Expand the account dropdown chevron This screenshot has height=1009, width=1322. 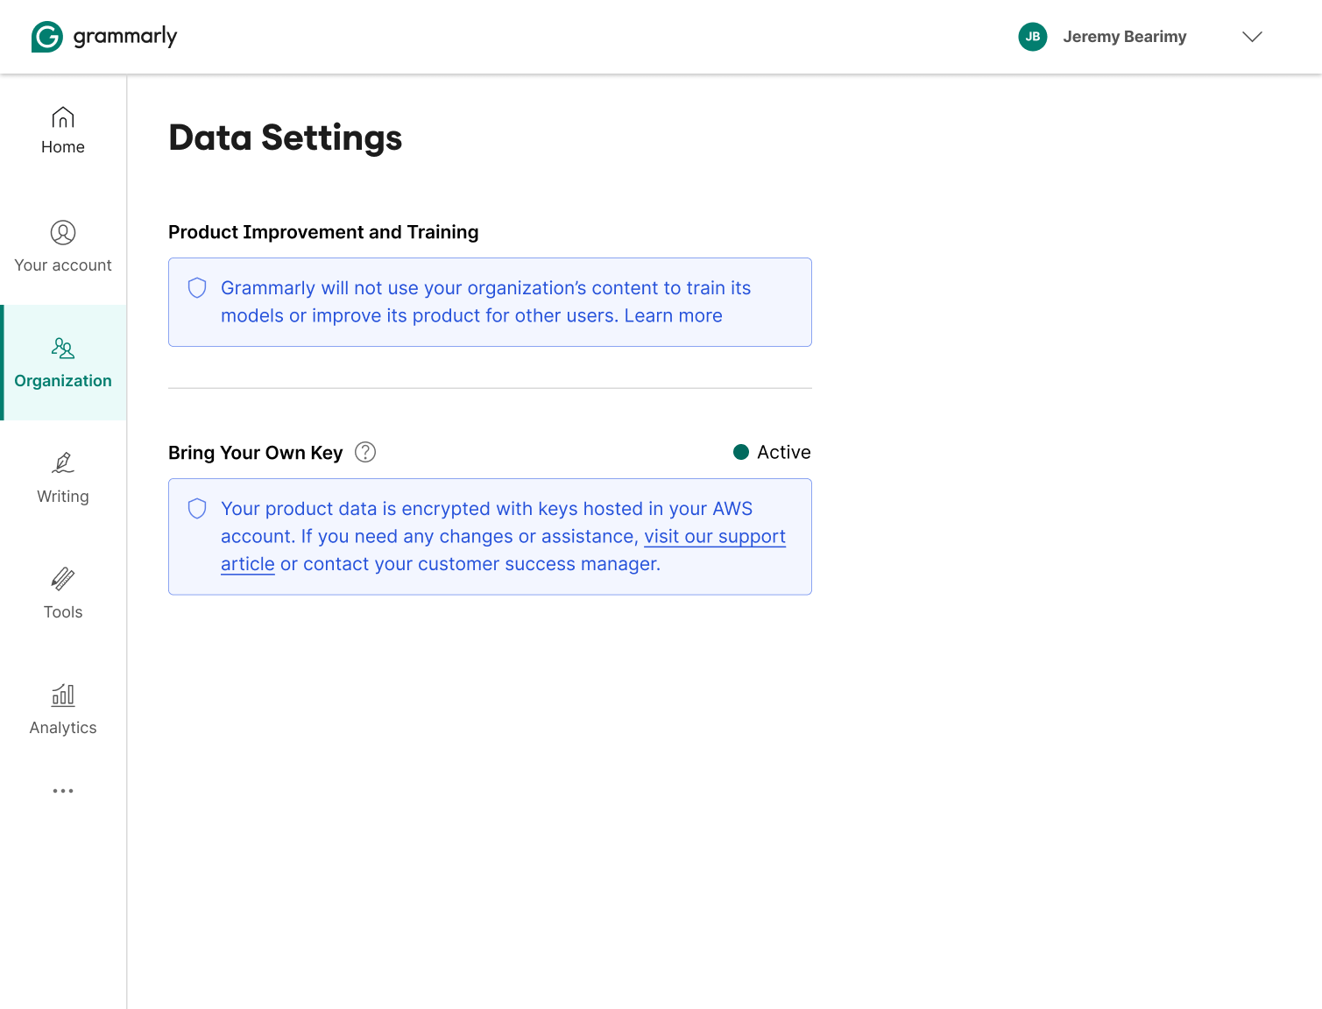tap(1253, 37)
